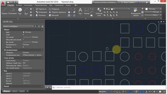
Task: Click Копировать copy tool
Action: coord(41,12)
